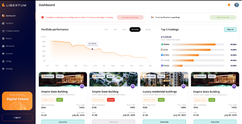Click the data point marker on performance chart
This screenshot has height=124, width=242.
point(92,49)
